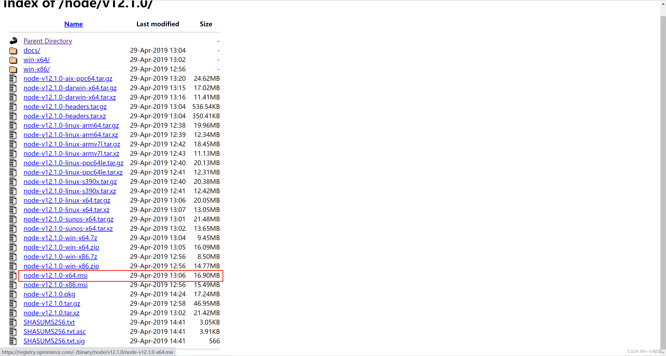This screenshot has height=356, width=666.
Task: Download node-v12.1.0-darwin-x64.tar.xz
Action: click(x=70, y=97)
